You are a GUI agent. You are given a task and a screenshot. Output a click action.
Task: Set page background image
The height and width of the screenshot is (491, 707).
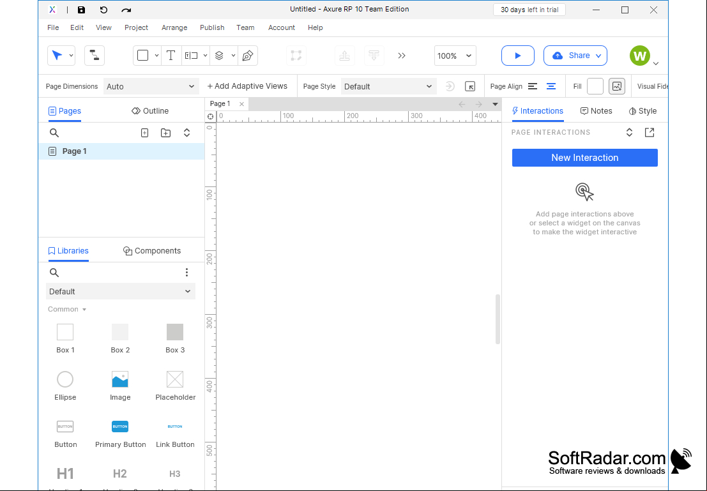(617, 86)
